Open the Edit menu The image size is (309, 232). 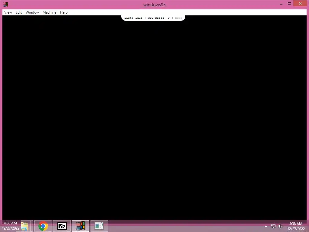coord(19,12)
